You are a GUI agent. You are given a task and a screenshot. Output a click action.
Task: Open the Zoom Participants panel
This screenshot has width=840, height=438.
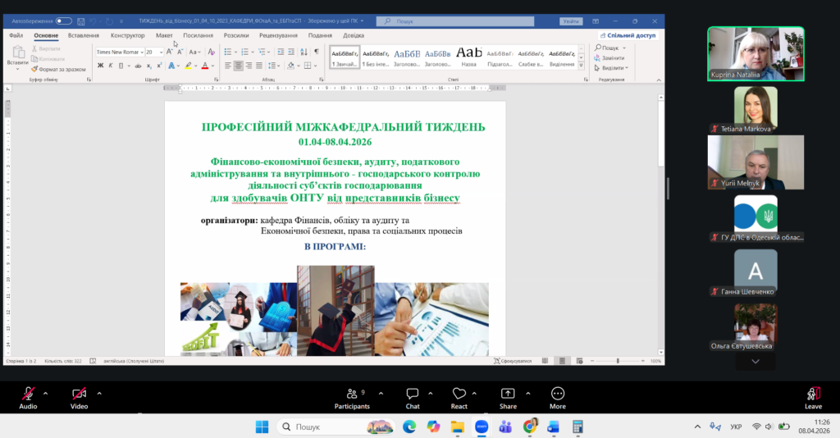pos(352,398)
